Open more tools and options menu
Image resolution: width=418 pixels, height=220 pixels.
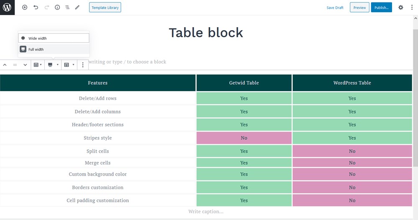coord(412,8)
